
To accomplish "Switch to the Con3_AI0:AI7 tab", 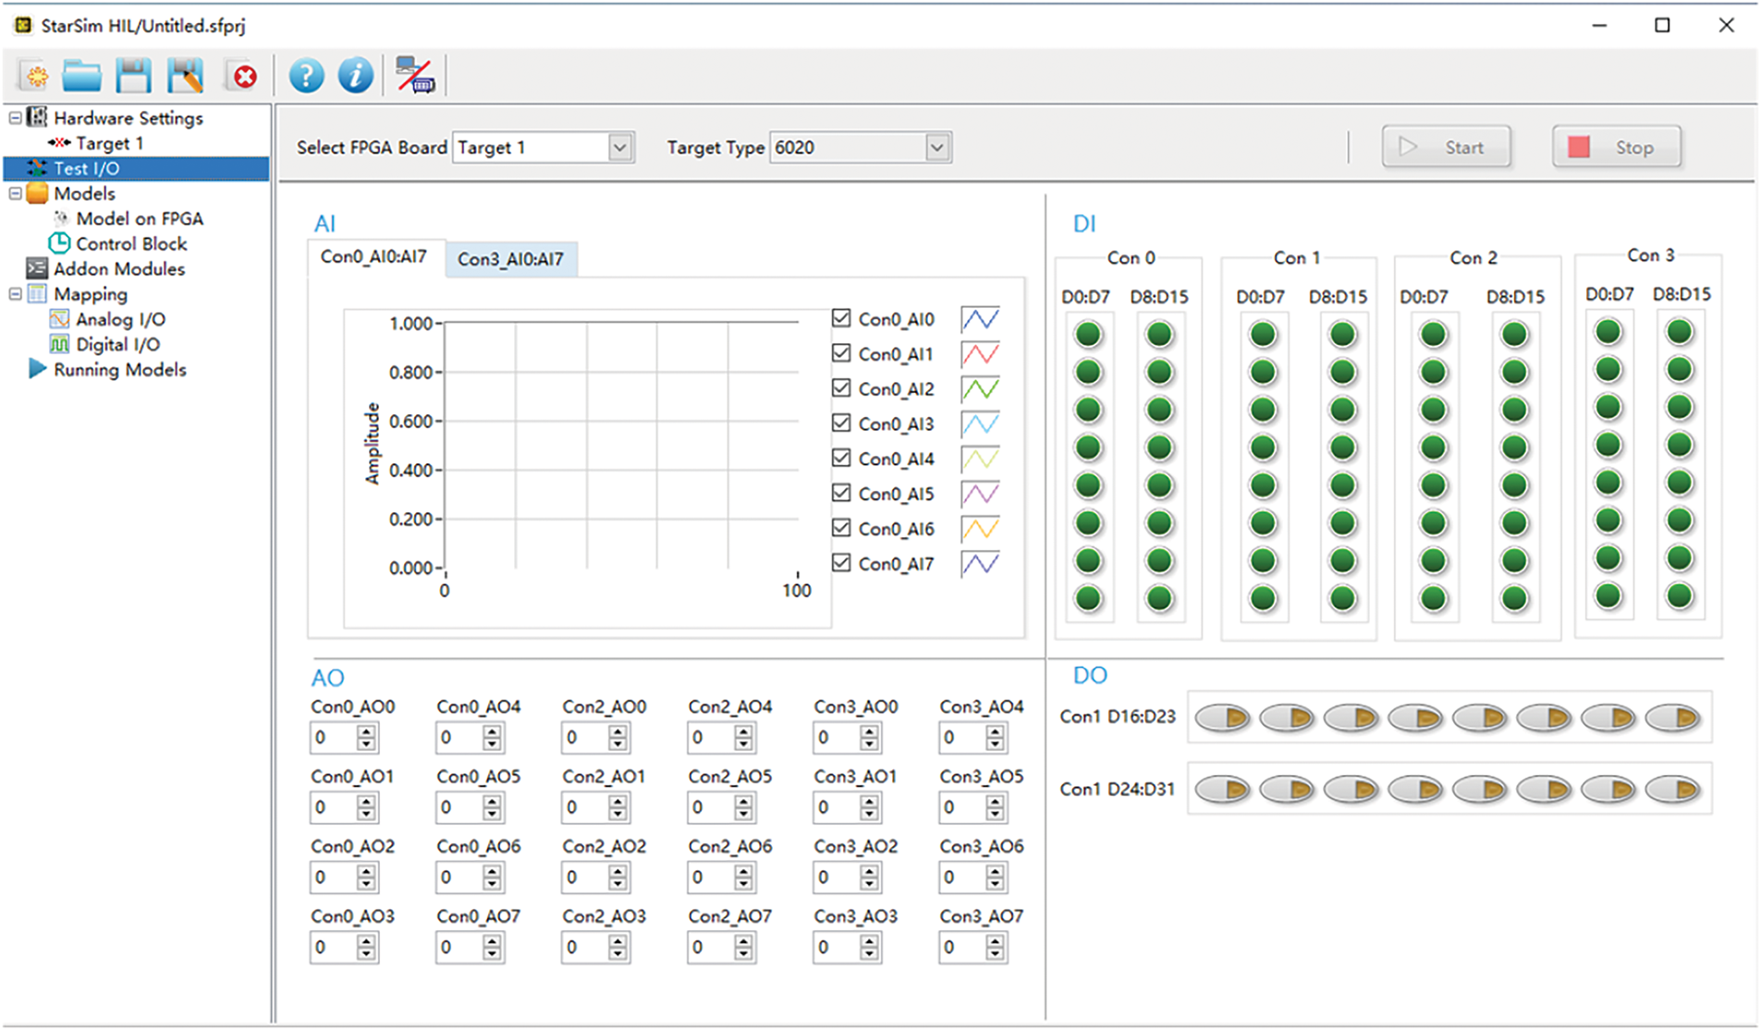I will 510,260.
